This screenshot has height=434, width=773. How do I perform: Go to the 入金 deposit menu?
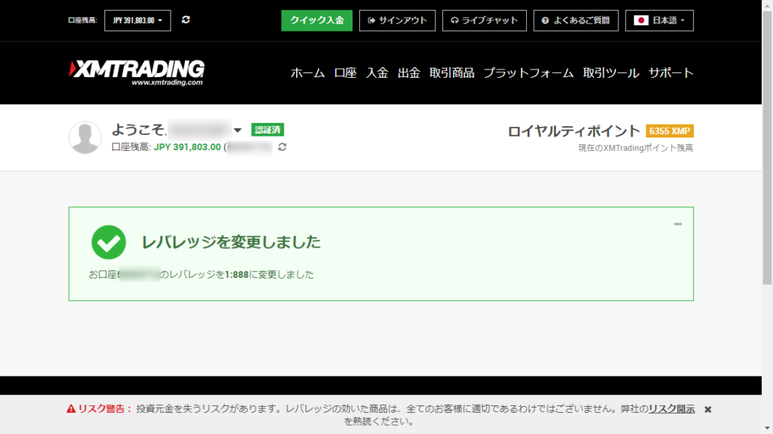[377, 73]
